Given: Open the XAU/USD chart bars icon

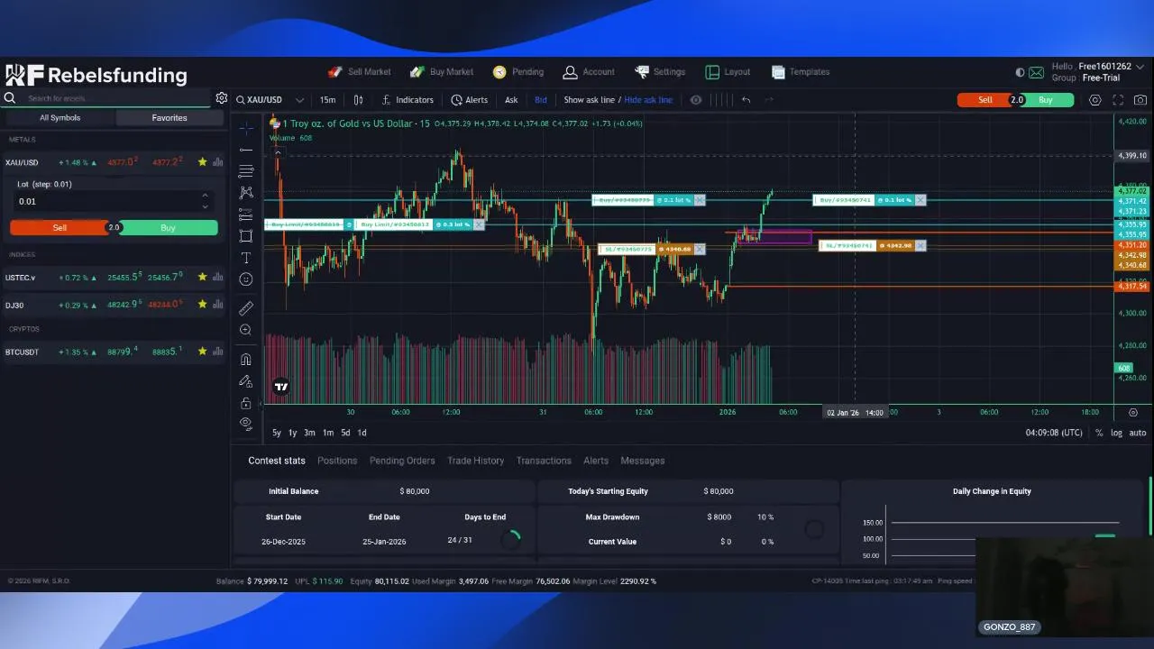Looking at the screenshot, I should coord(218,162).
